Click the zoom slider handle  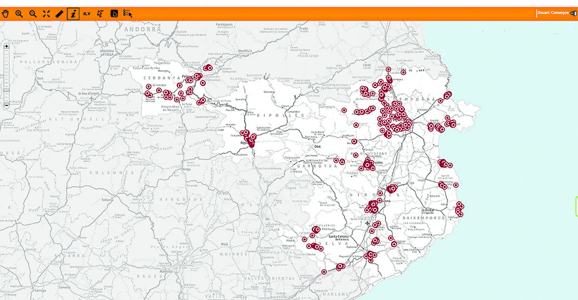pos(7,90)
